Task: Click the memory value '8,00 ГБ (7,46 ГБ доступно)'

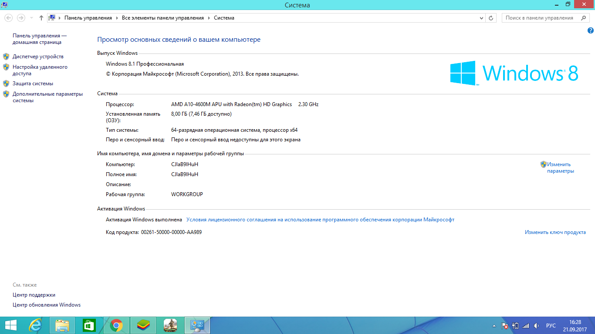Action: 201,114
